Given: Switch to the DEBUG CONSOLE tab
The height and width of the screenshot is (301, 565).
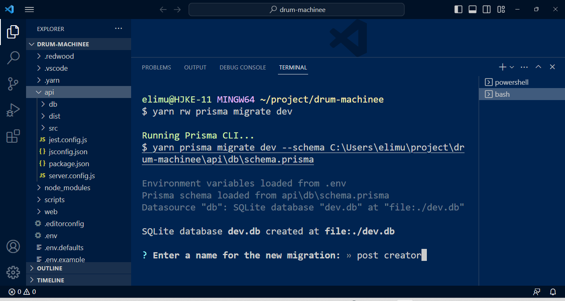Looking at the screenshot, I should click(x=243, y=67).
